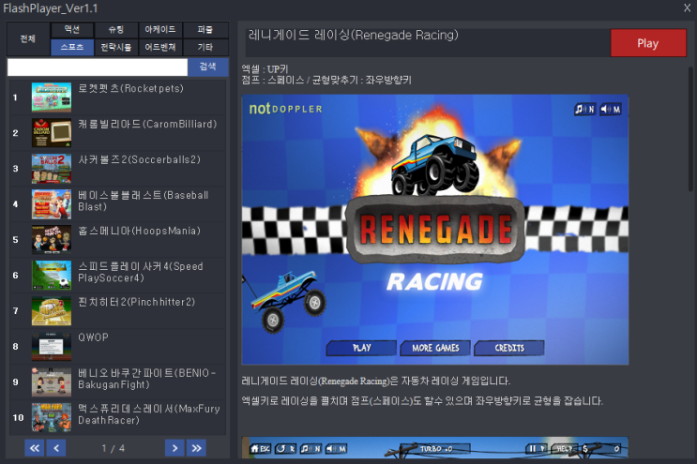Select the 전략시뮬 category tab

click(x=116, y=47)
